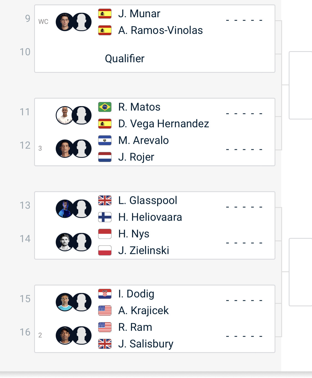Click the score dashes for Dodig/Krajicek match

244,301
